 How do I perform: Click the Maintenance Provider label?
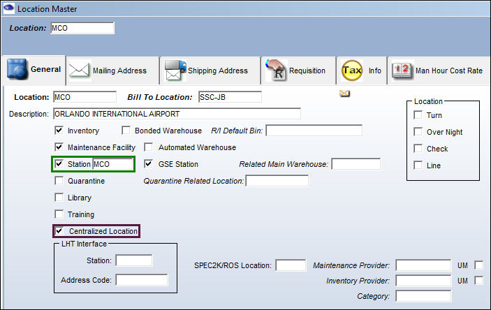click(351, 265)
